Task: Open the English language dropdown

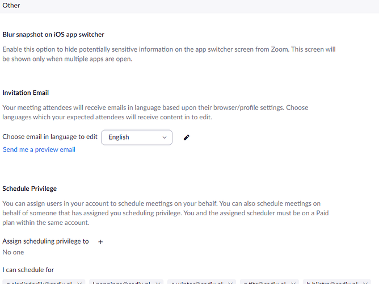Action: click(136, 137)
